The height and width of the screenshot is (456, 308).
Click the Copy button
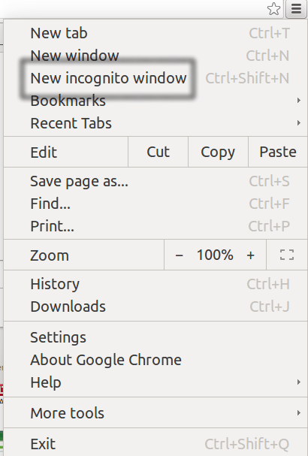[218, 152]
